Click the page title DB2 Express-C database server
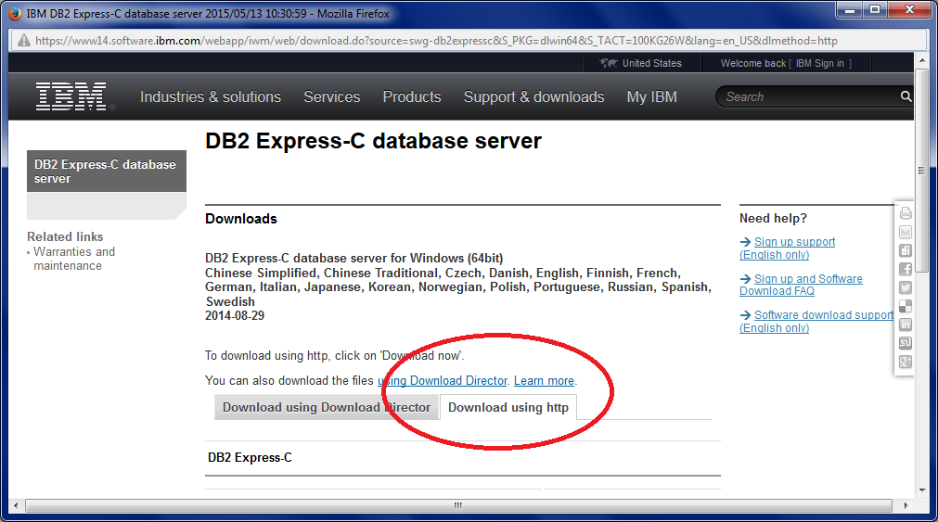 (373, 141)
